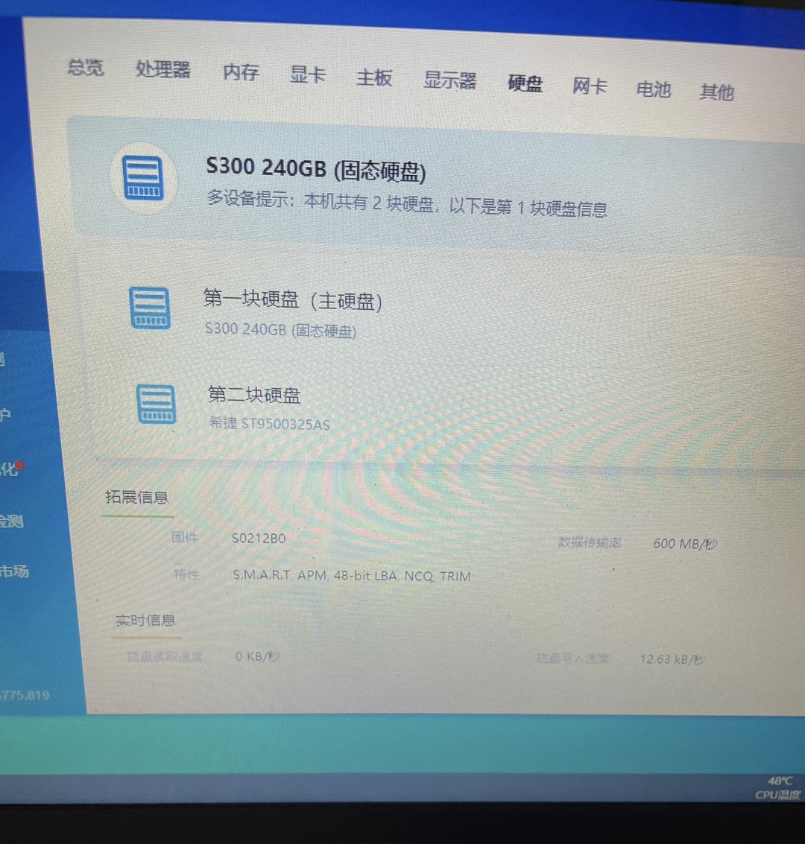Viewport: 805px width, 844px height.
Task: Switch to the 处理器 tab
Action: click(x=162, y=70)
